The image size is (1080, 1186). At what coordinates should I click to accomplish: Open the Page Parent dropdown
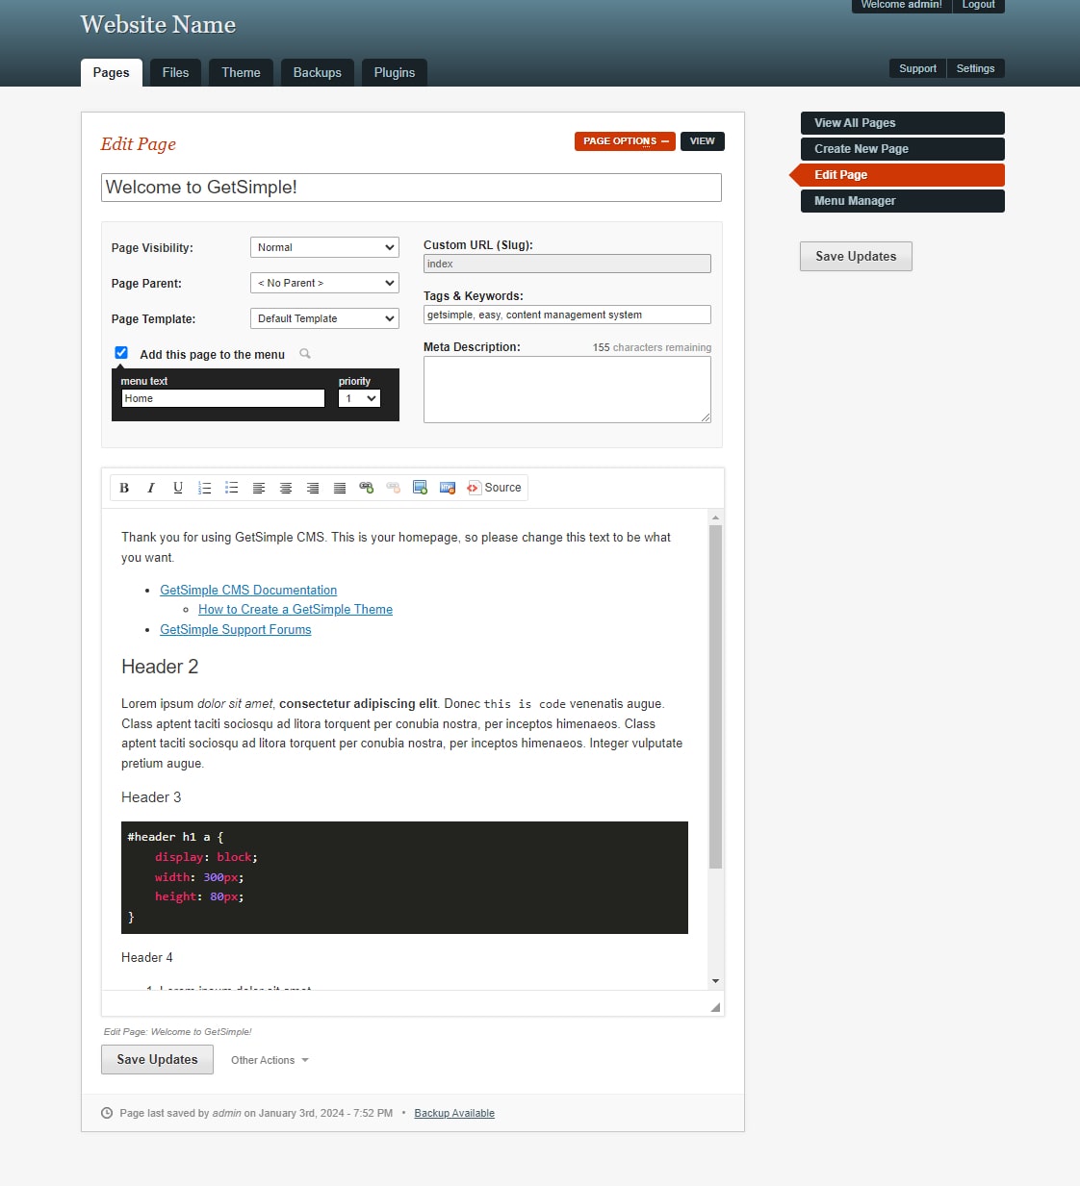click(x=324, y=283)
